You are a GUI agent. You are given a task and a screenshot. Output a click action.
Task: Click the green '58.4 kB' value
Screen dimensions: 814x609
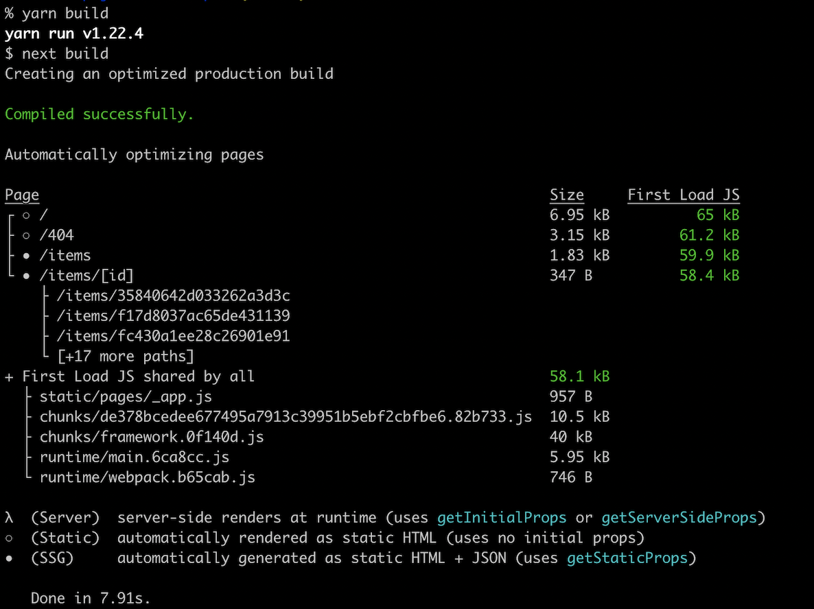coord(710,276)
